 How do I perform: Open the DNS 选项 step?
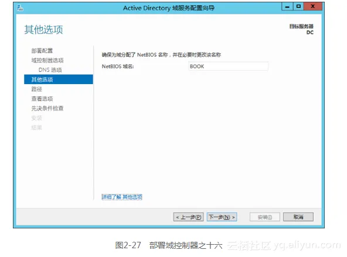pos(50,70)
